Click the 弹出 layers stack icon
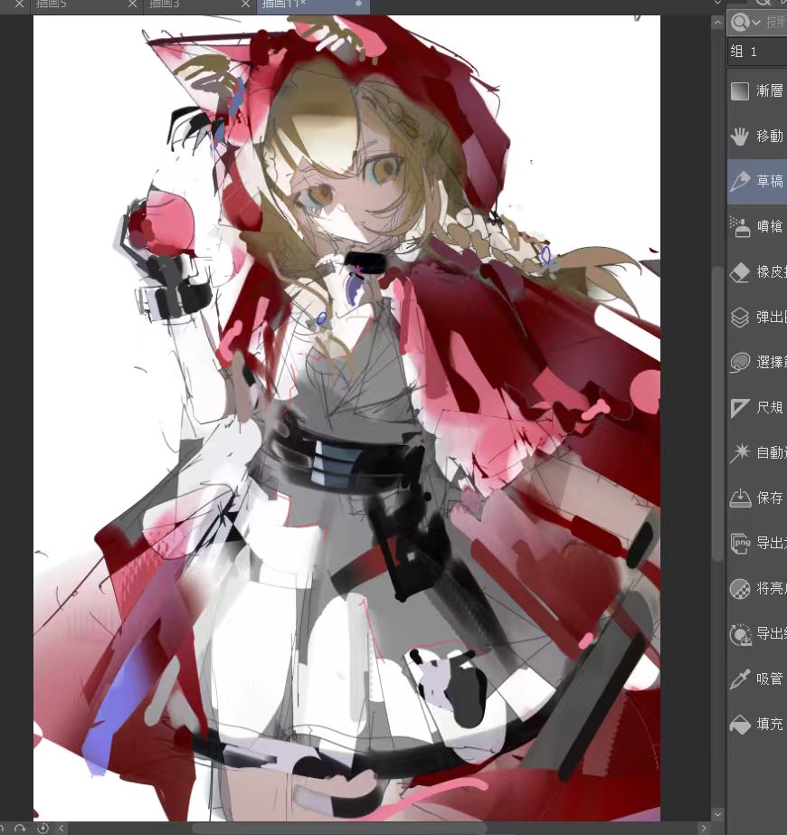The image size is (787, 835). pos(740,318)
